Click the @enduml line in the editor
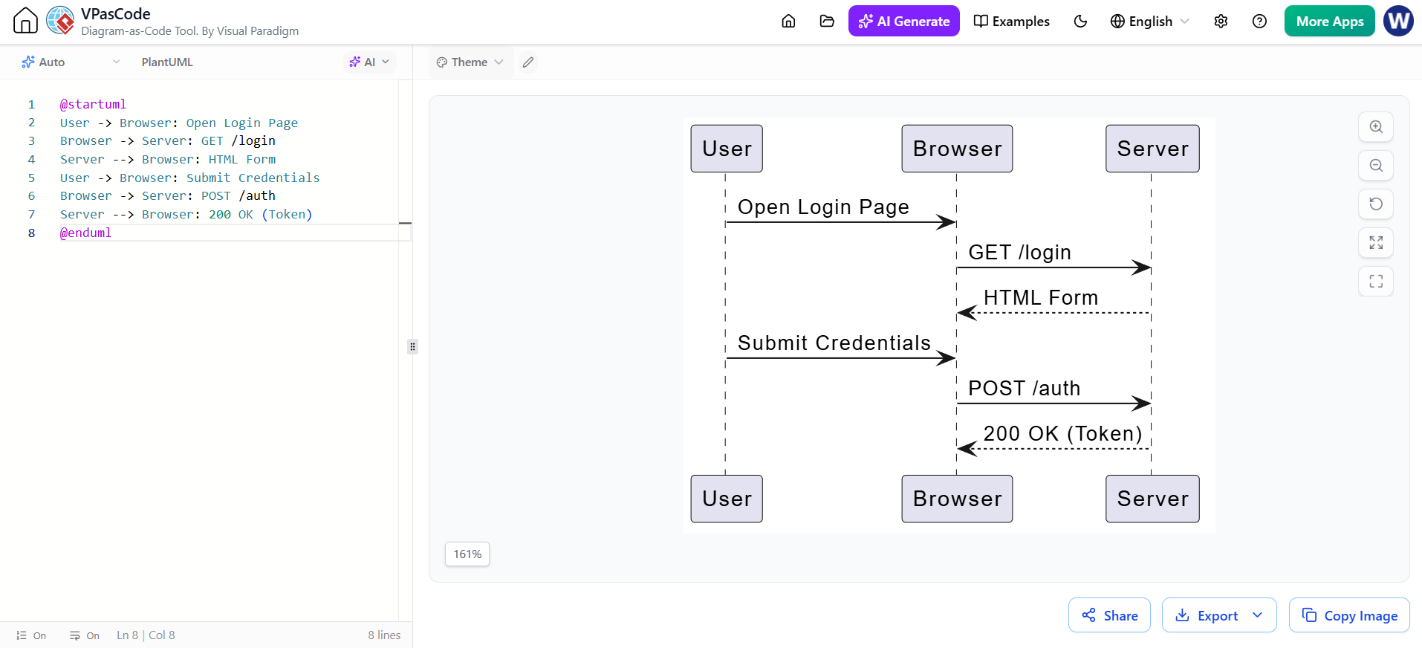The width and height of the screenshot is (1422, 648). pyautogui.click(x=85, y=233)
